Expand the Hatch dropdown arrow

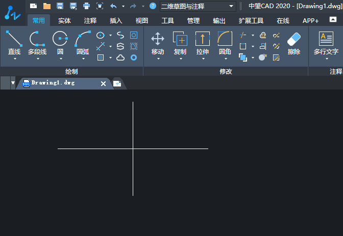point(110,57)
